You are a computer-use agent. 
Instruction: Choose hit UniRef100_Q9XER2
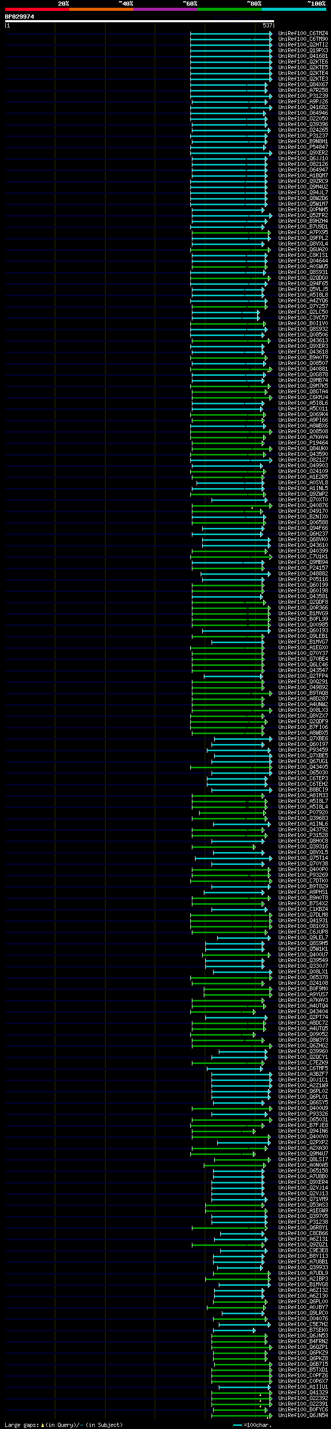(x=303, y=153)
